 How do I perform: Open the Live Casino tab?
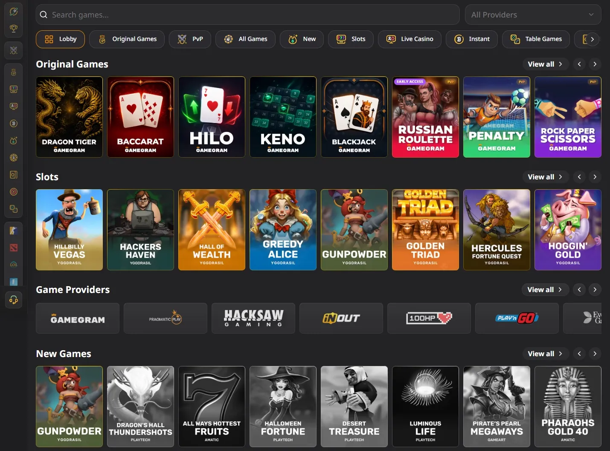(x=410, y=39)
